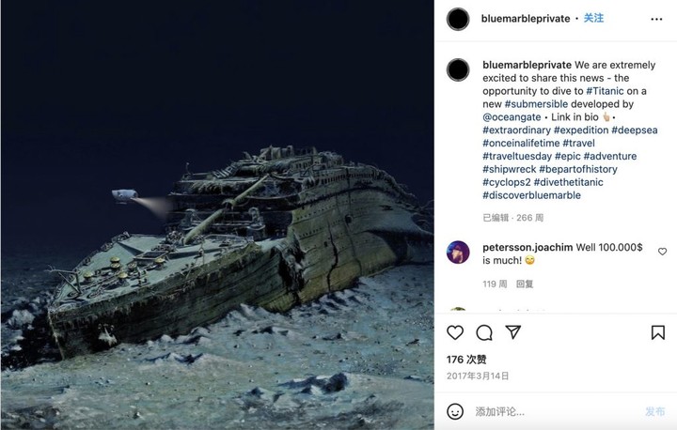Viewport: 677px width, 430px height.
Task: Click the bluemarbleprivate avatar in the post header
Action: click(458, 19)
